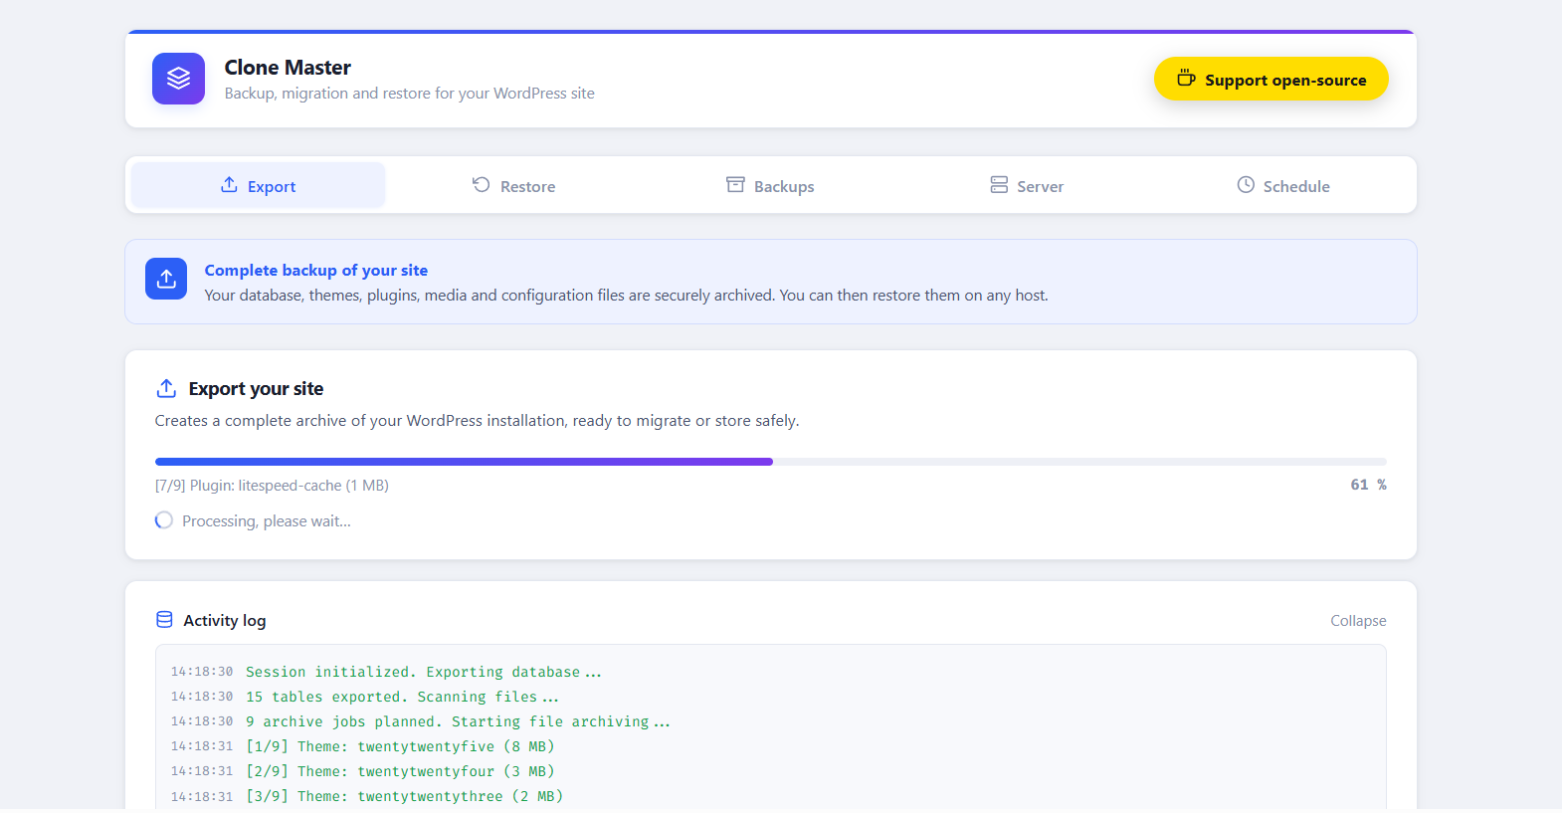Click the 61 % progress value
The width and height of the screenshot is (1562, 813).
coord(1368,485)
